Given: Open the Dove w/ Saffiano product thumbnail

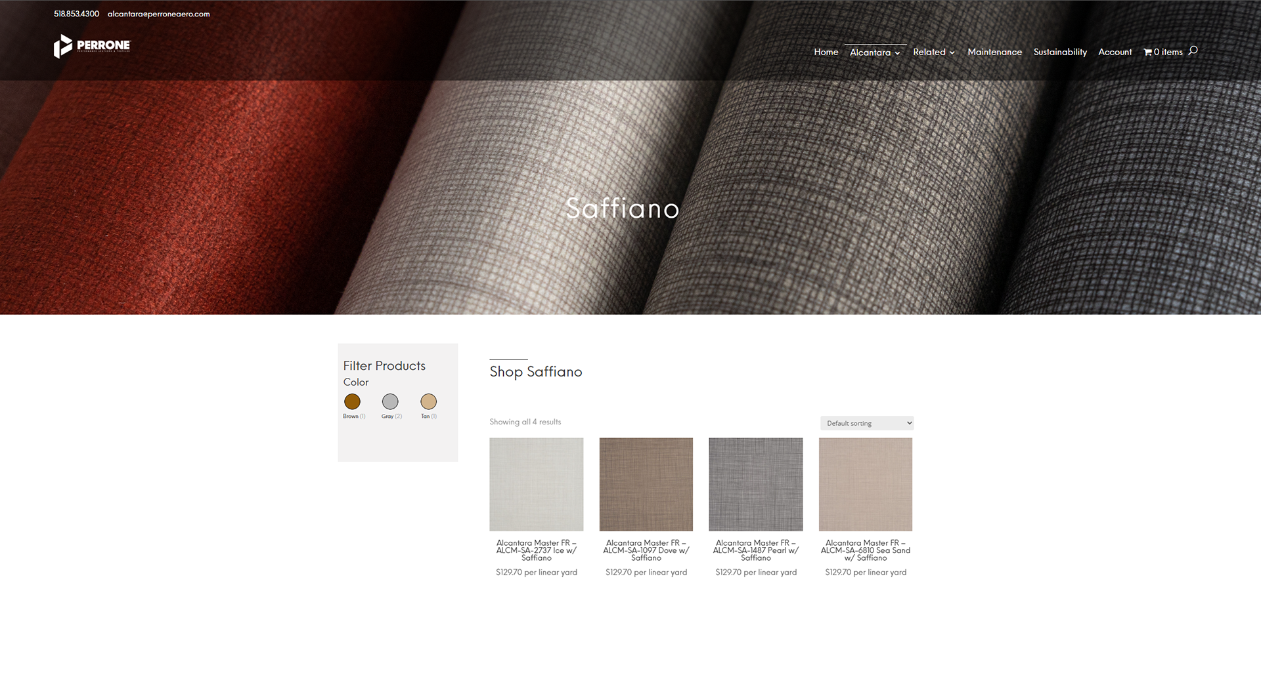Looking at the screenshot, I should [646, 484].
